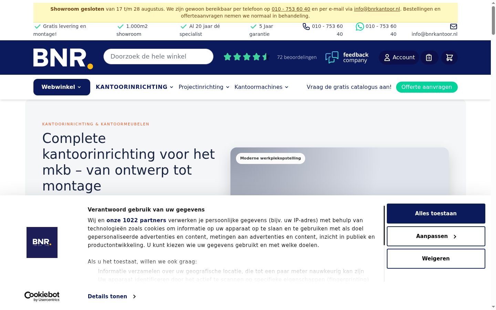Click the Offerte aanvragen button
Viewport: 496px width, 310px height.
pos(427,87)
